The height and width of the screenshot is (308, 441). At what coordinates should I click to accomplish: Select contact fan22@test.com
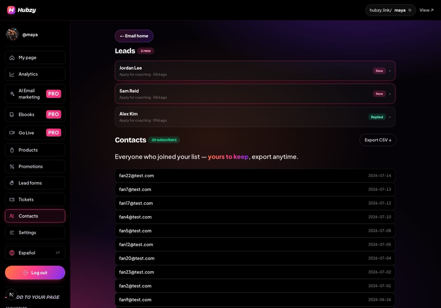click(x=255, y=176)
